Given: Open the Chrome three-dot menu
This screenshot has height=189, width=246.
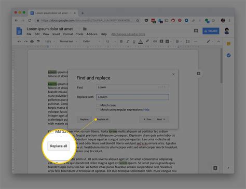Looking at the screenshot, I should click(x=229, y=20).
